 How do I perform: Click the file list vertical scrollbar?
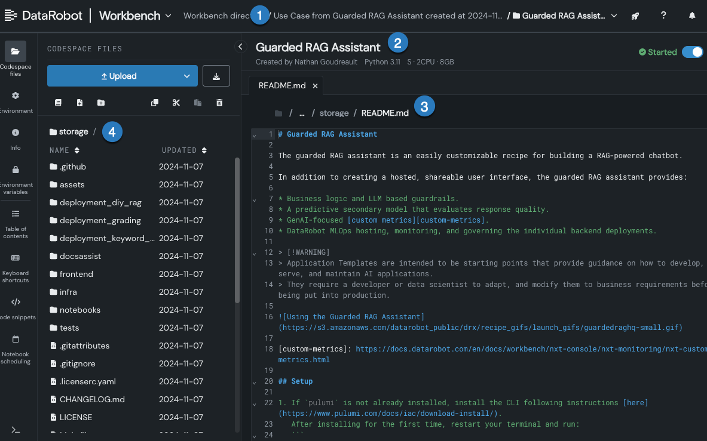click(x=237, y=230)
